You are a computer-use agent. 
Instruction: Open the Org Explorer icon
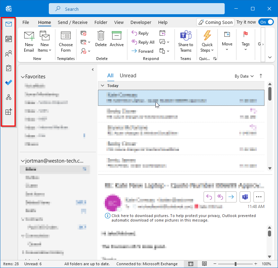9,97
